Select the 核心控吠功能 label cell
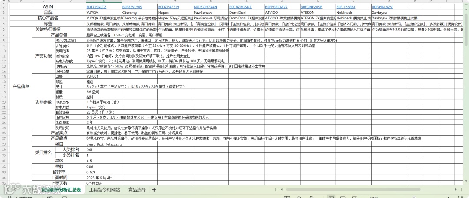This screenshot has width=469, height=198. coord(70,41)
